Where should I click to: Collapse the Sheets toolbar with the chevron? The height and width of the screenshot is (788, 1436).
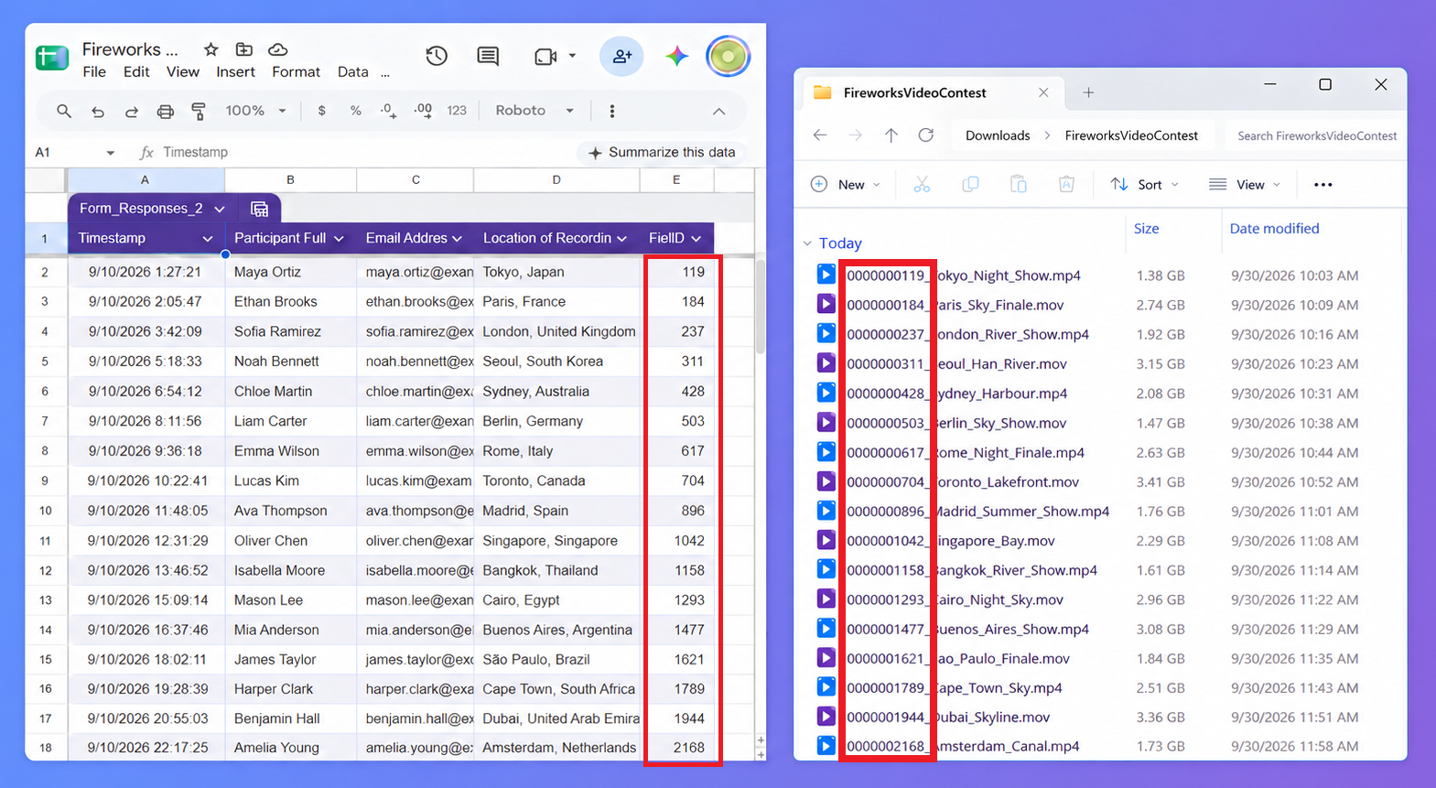point(719,111)
